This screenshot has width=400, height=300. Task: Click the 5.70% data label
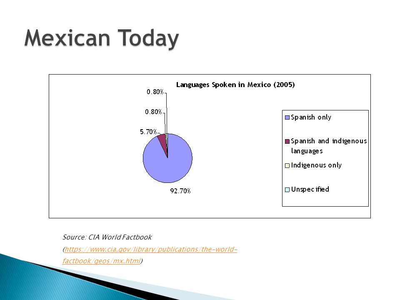pos(148,132)
